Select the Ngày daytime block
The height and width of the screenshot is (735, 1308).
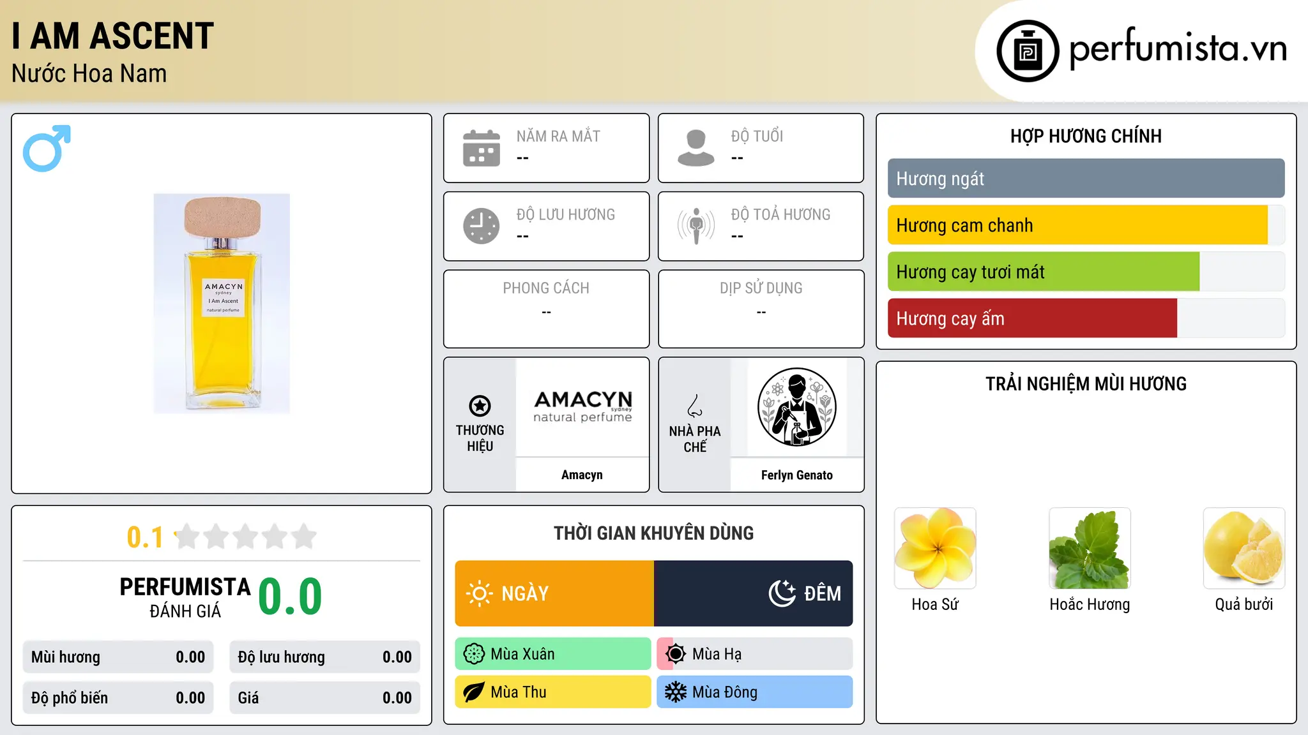tap(554, 593)
